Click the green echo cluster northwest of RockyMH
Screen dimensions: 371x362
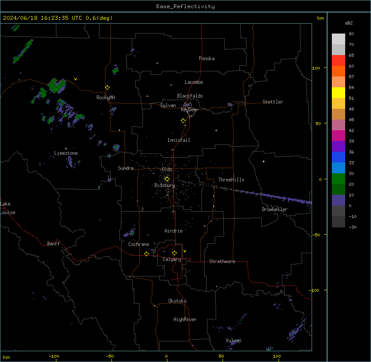tap(57, 86)
